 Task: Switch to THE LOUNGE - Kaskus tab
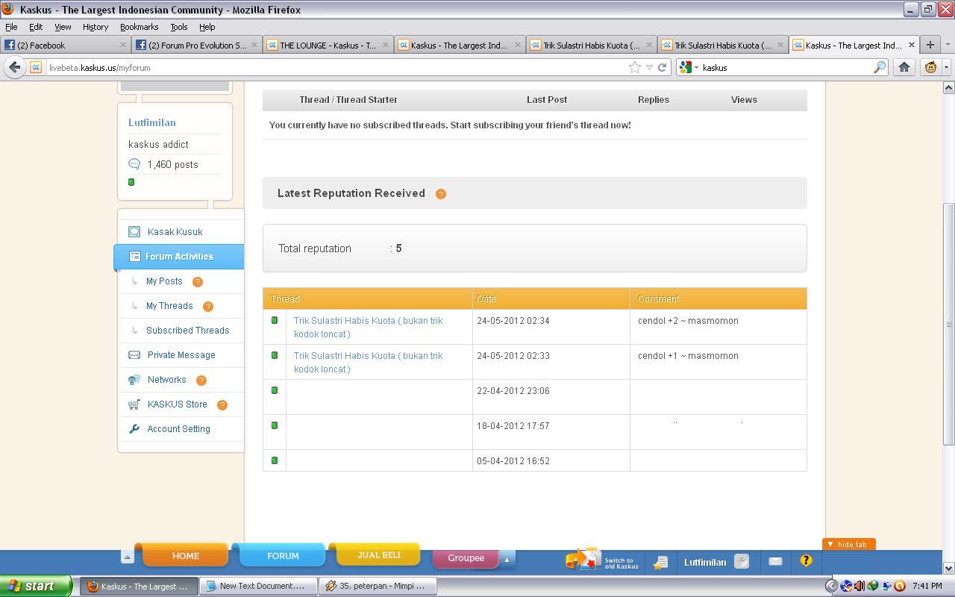point(328,45)
